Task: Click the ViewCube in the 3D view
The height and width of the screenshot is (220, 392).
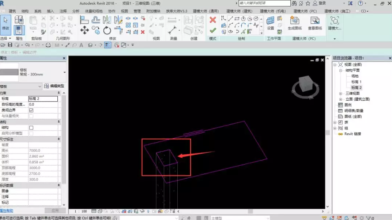Action: click(x=306, y=85)
